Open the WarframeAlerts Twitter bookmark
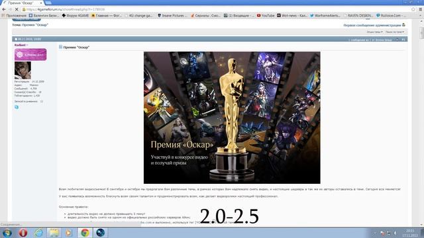Viewport: 424px width, 238px height. [325, 16]
